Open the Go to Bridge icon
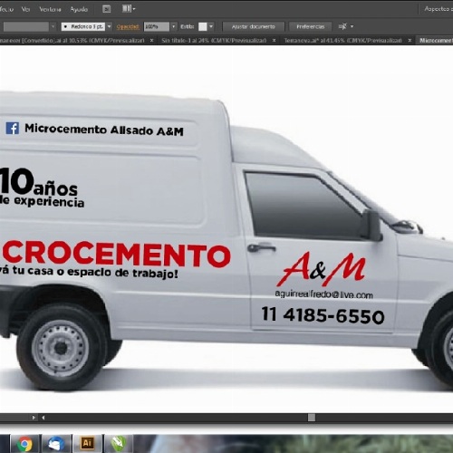 point(107,9)
